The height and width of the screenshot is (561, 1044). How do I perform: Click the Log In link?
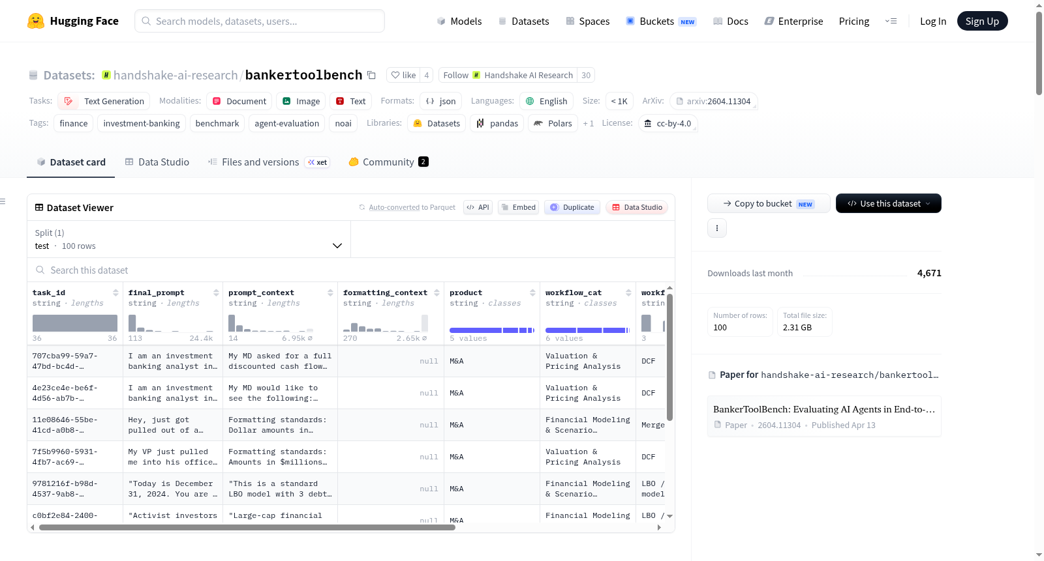933,21
